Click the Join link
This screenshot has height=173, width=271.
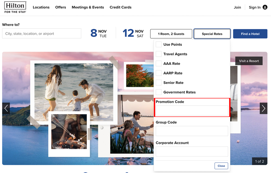click(237, 7)
